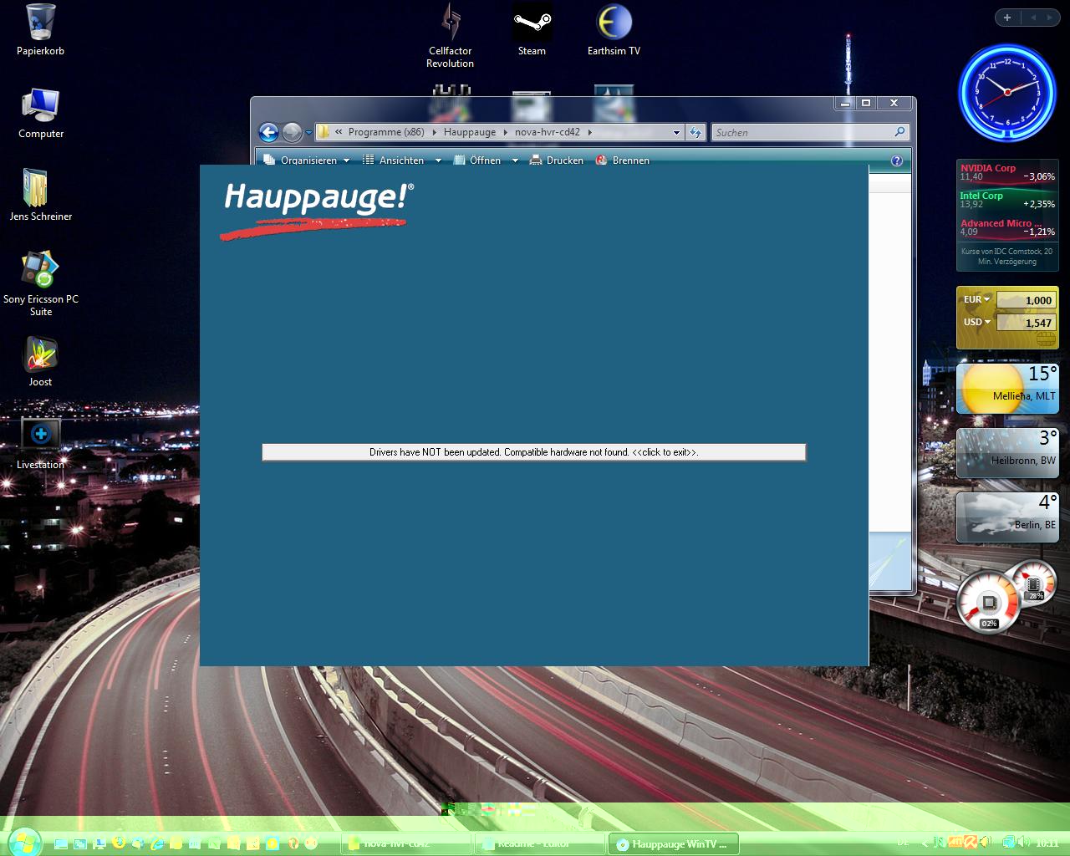This screenshot has height=856, width=1070.
Task: Click the sidebar add gadget plus button
Action: tap(1007, 17)
